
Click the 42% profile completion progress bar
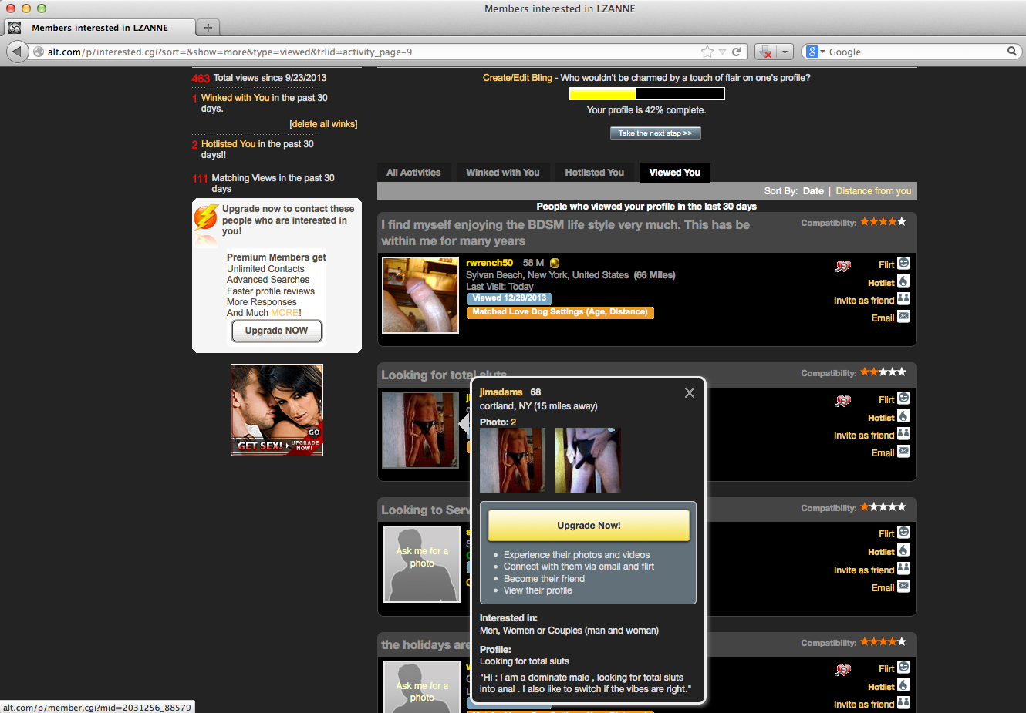click(x=646, y=93)
